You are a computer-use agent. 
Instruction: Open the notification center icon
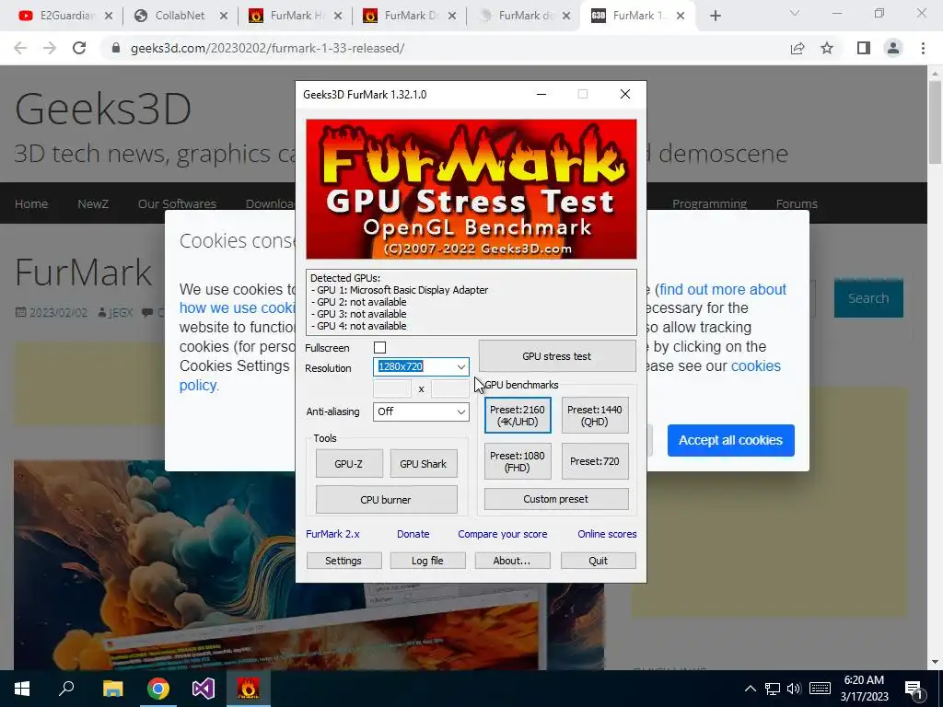913,689
